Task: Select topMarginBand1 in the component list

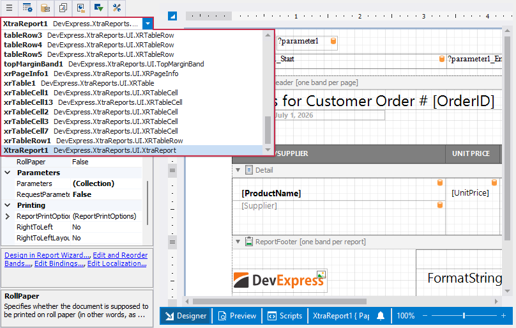Action: (133, 64)
